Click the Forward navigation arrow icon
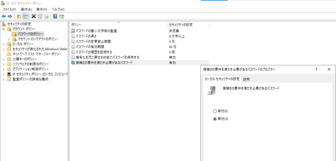 point(10,16)
